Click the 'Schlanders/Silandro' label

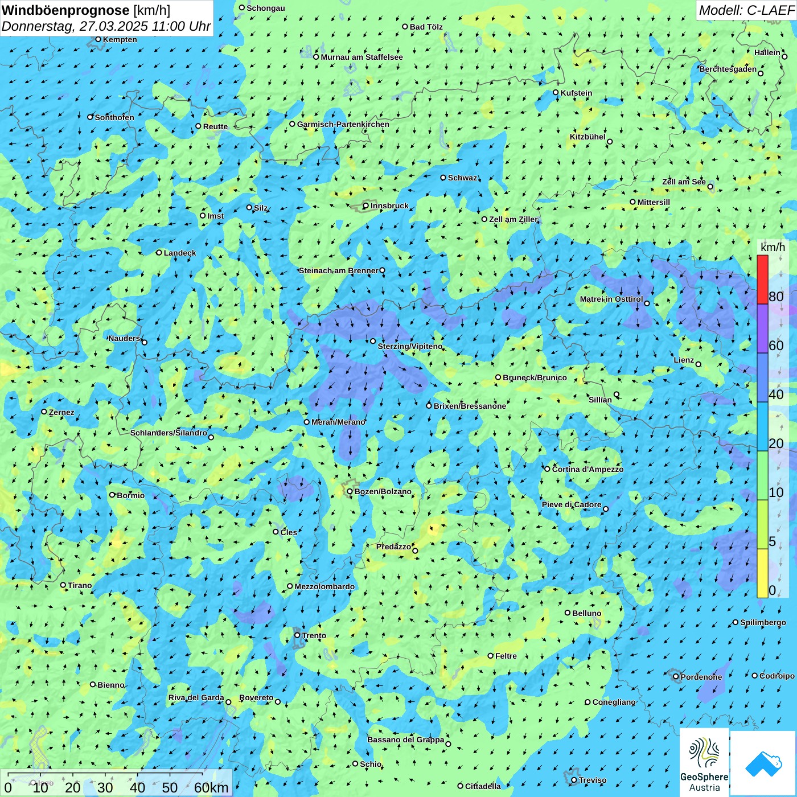[x=169, y=433]
